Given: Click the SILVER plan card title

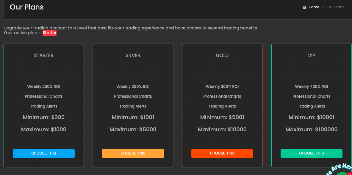Looking at the screenshot, I should 133,56.
